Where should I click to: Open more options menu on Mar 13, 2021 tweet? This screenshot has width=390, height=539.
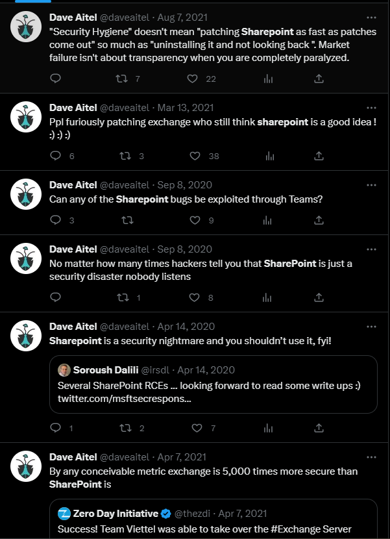coord(371,108)
